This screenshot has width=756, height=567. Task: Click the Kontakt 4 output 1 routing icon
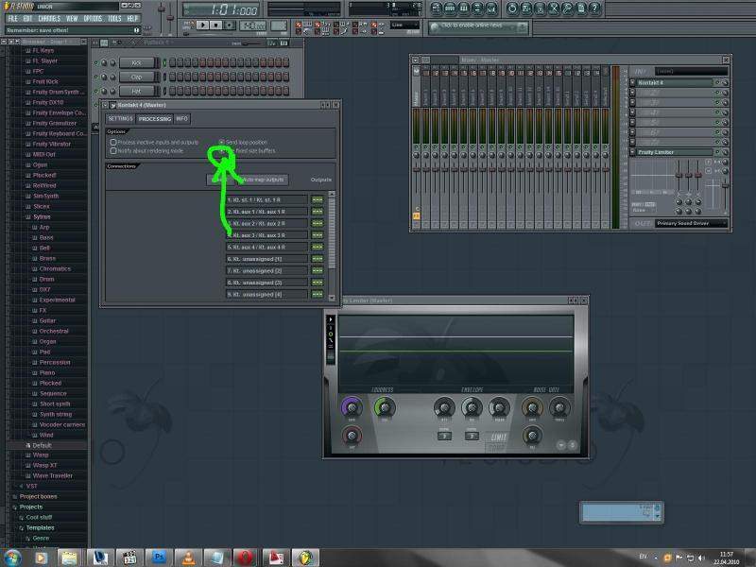point(317,199)
